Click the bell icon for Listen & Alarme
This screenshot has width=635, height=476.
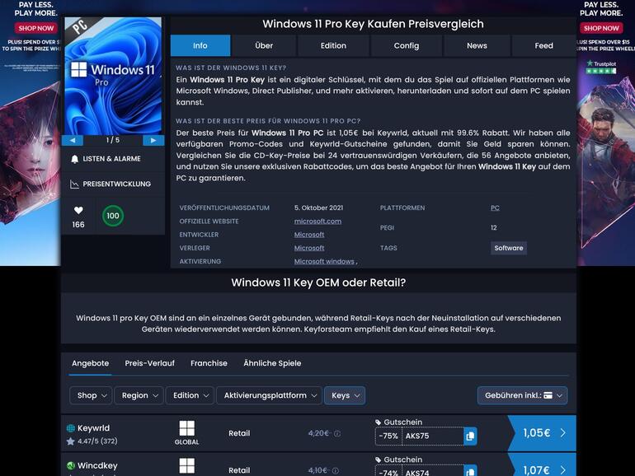pos(74,159)
